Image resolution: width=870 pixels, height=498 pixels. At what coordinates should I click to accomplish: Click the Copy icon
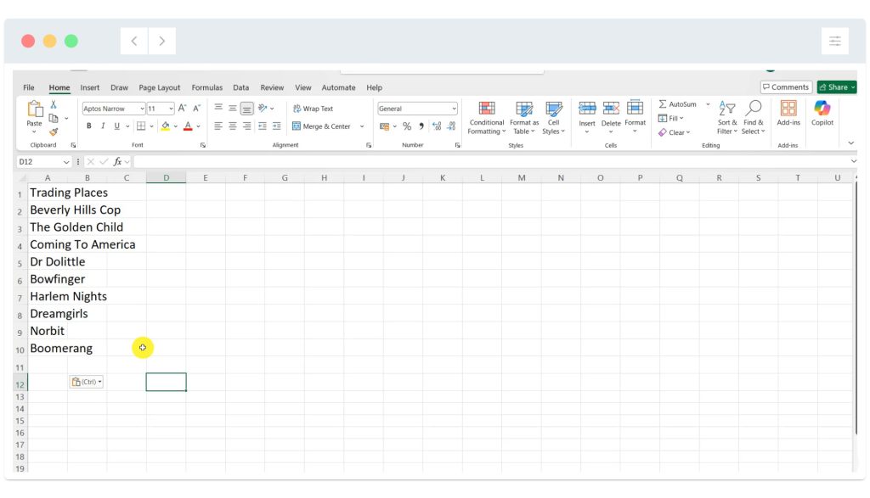coord(54,118)
